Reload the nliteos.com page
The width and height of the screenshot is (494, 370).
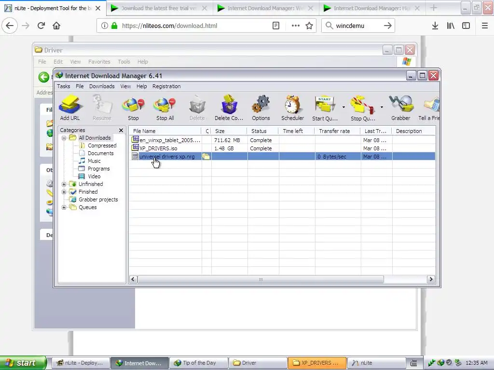click(41, 26)
